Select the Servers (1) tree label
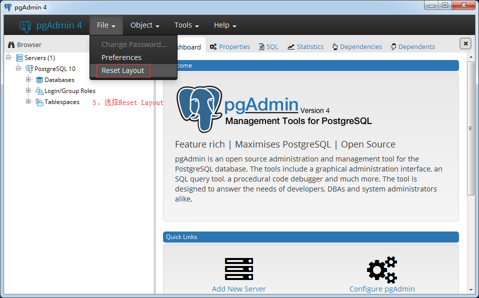 coord(39,58)
